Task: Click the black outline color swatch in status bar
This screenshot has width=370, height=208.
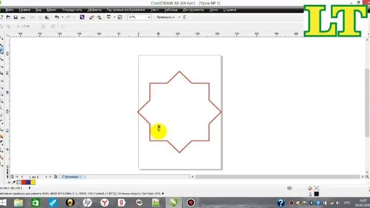Action: click(x=316, y=194)
